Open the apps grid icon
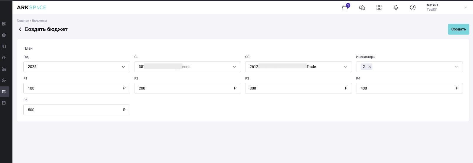This screenshot has width=473, height=163. click(x=379, y=7)
